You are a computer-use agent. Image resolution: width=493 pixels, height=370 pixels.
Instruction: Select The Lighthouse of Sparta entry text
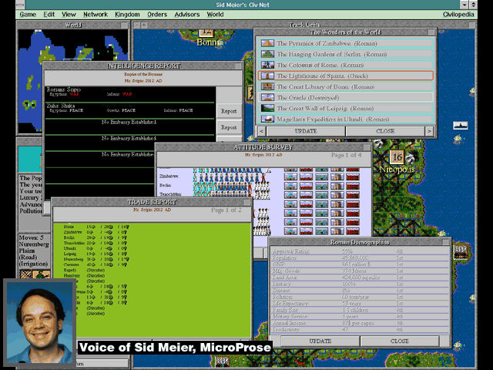pyautogui.click(x=322, y=76)
